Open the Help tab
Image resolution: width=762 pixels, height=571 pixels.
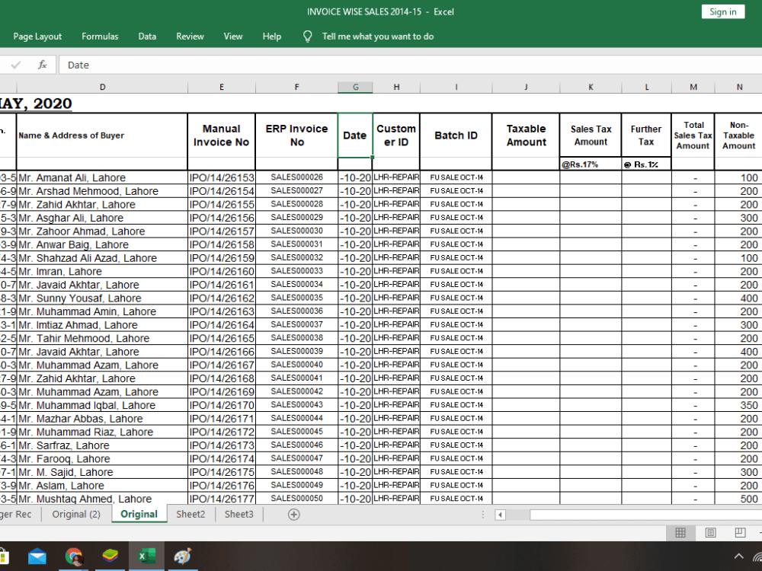click(272, 37)
